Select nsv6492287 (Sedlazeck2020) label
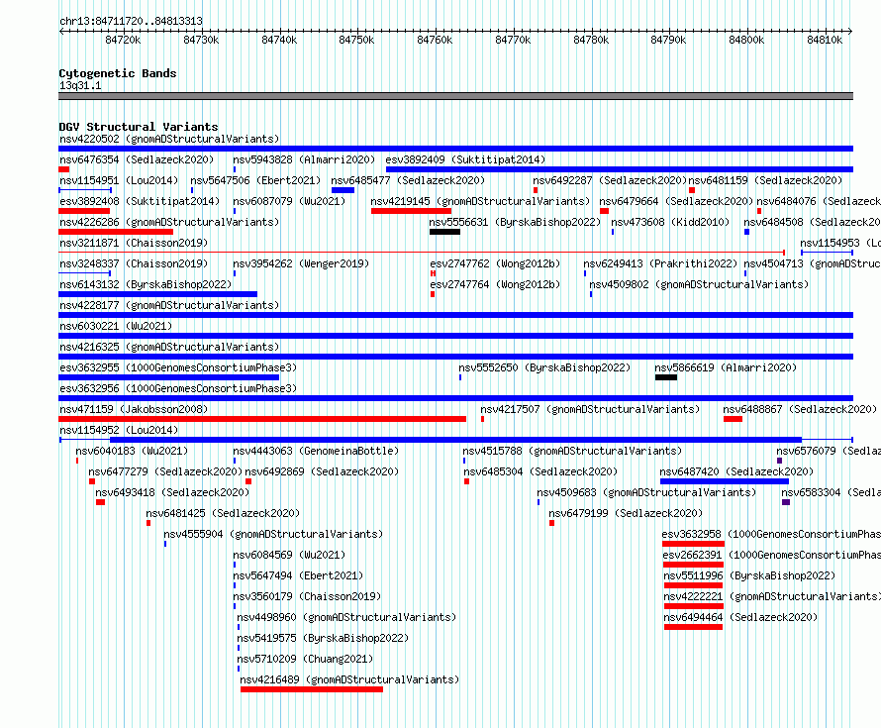This screenshot has height=728, width=881. [610, 180]
